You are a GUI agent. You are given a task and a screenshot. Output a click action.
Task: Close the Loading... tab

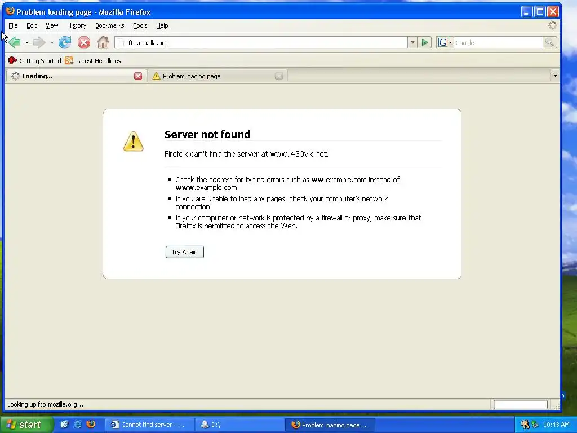point(138,76)
